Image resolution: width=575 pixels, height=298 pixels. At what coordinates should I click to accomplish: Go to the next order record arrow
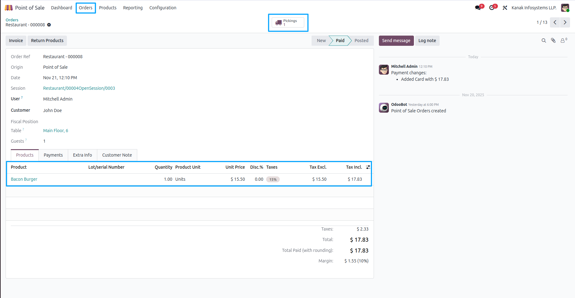[565, 22]
